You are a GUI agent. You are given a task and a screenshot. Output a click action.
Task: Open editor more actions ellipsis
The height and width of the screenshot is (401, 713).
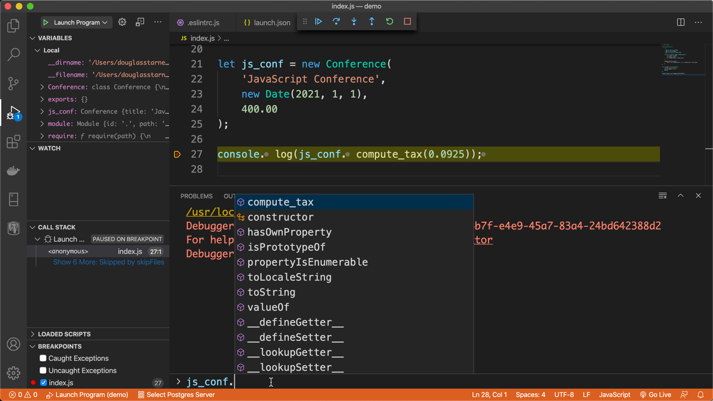point(699,22)
